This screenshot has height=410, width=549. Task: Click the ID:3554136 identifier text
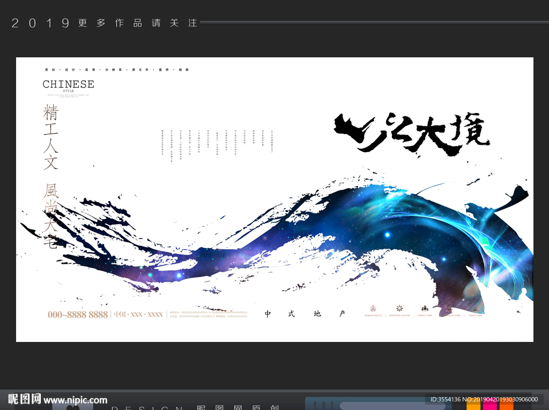(x=446, y=399)
